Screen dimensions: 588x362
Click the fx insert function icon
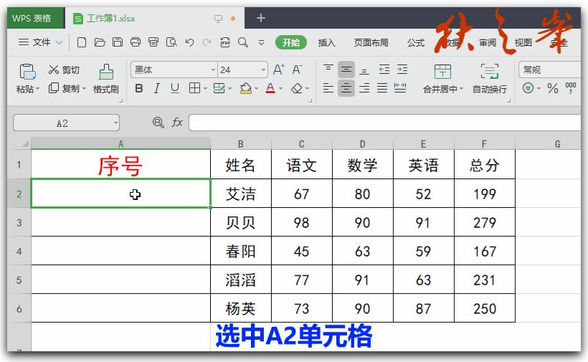click(177, 122)
